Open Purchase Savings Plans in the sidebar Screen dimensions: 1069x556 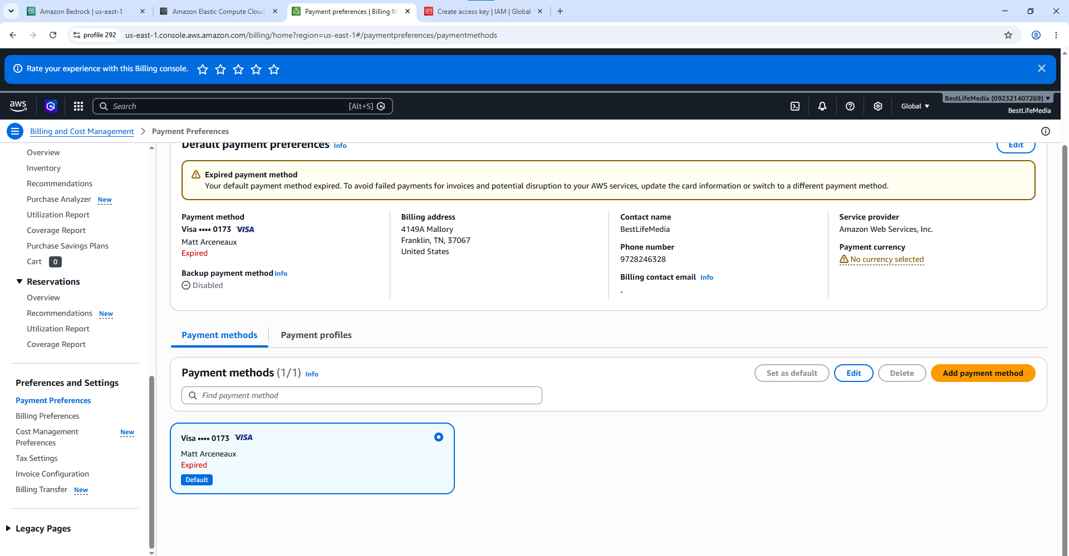pyautogui.click(x=68, y=246)
